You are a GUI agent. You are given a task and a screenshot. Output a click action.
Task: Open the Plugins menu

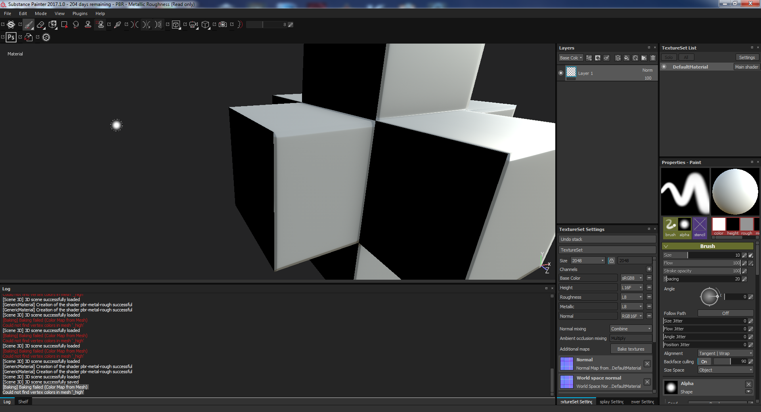click(80, 13)
